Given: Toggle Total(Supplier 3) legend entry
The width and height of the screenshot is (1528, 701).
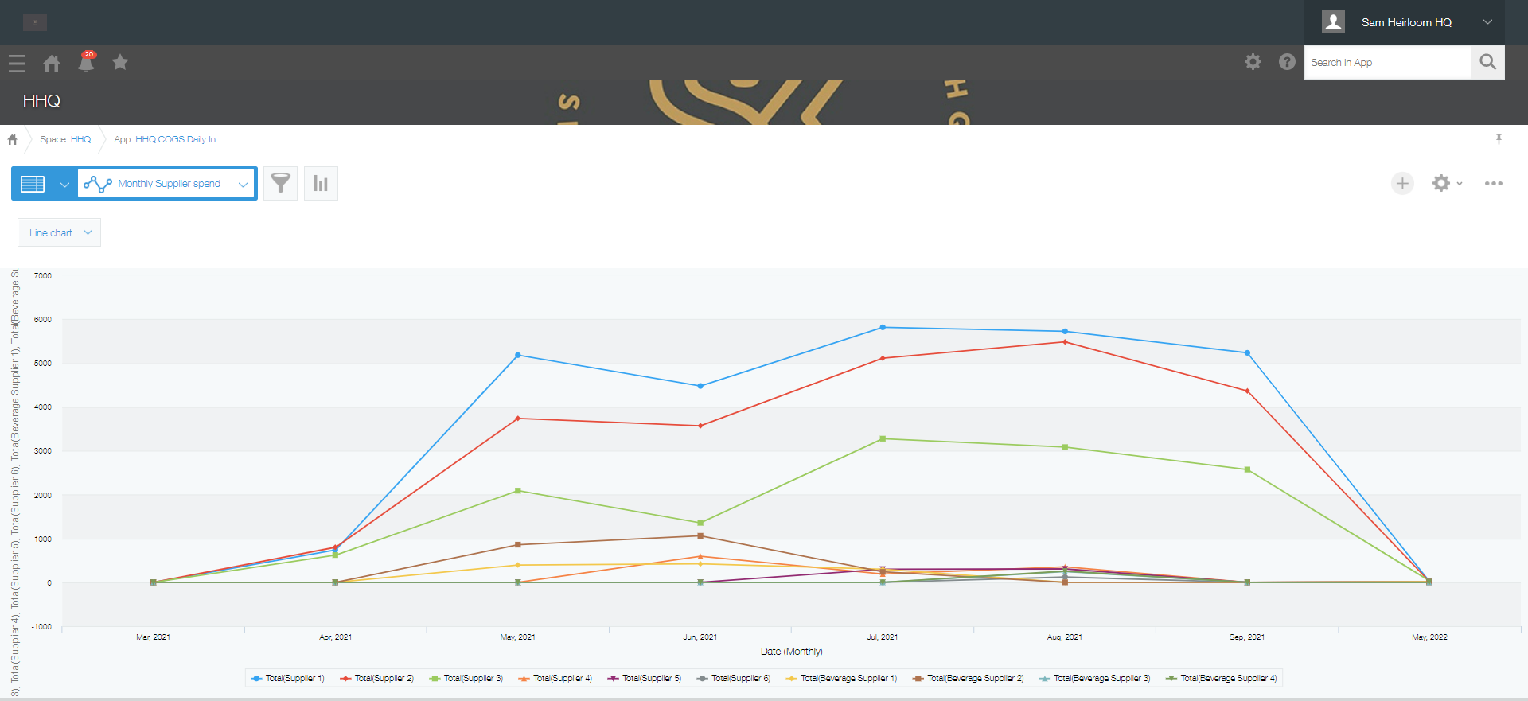Looking at the screenshot, I should click(x=466, y=679).
